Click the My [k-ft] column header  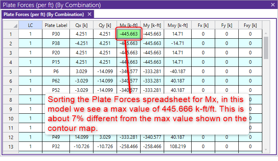click(152, 25)
